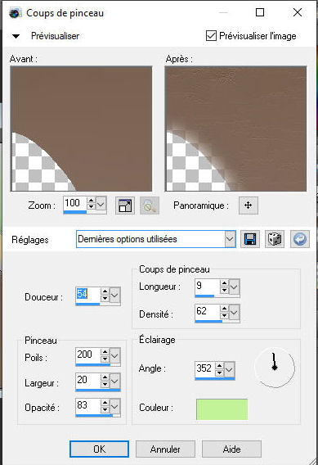
Task: Click the OK button
Action: click(x=99, y=449)
